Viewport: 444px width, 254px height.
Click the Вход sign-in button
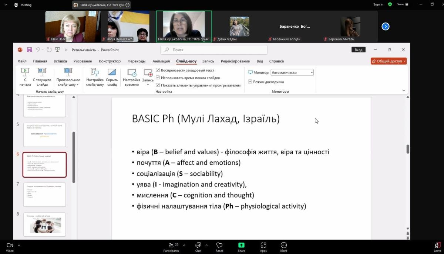tap(358, 50)
